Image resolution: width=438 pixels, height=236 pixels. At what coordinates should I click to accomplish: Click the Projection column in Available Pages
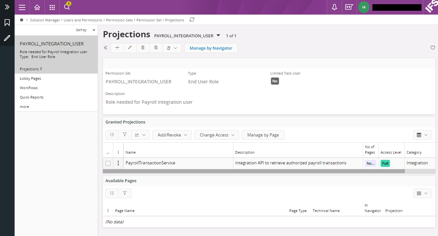pyautogui.click(x=394, y=211)
